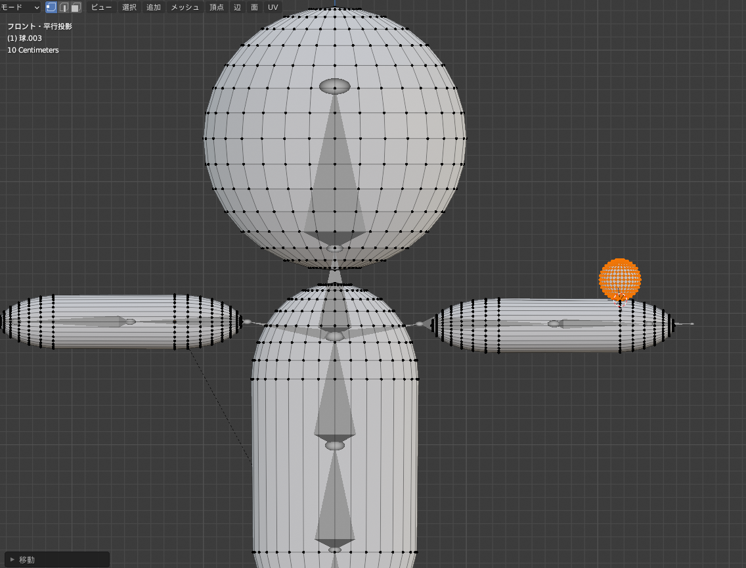Open the メッシュ menu
The height and width of the screenshot is (568, 746).
coord(185,7)
